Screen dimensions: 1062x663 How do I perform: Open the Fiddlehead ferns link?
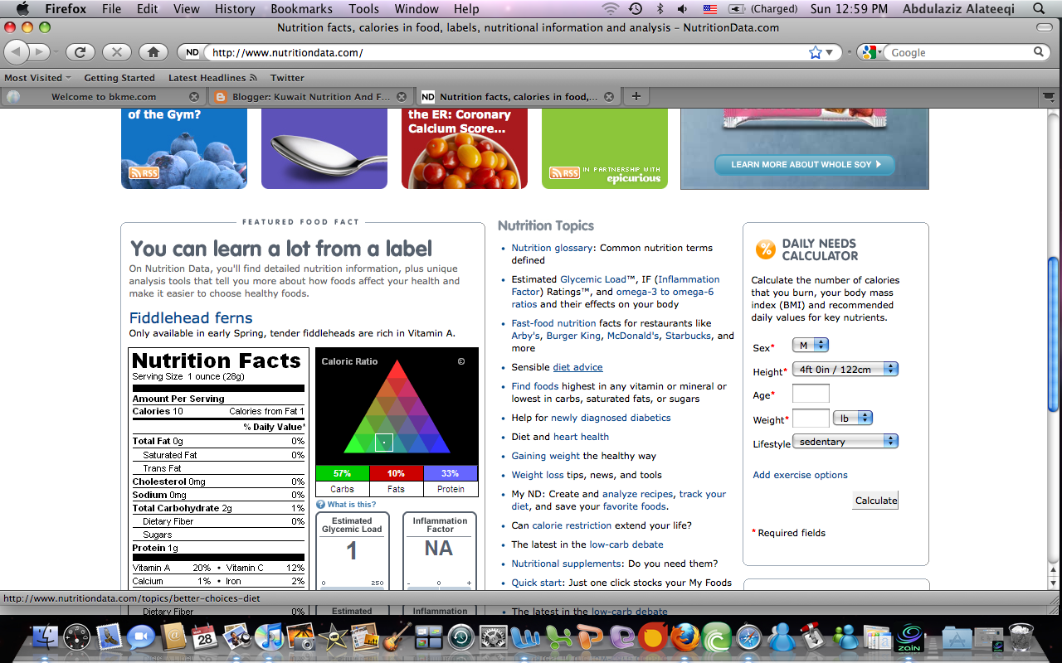coord(191,317)
